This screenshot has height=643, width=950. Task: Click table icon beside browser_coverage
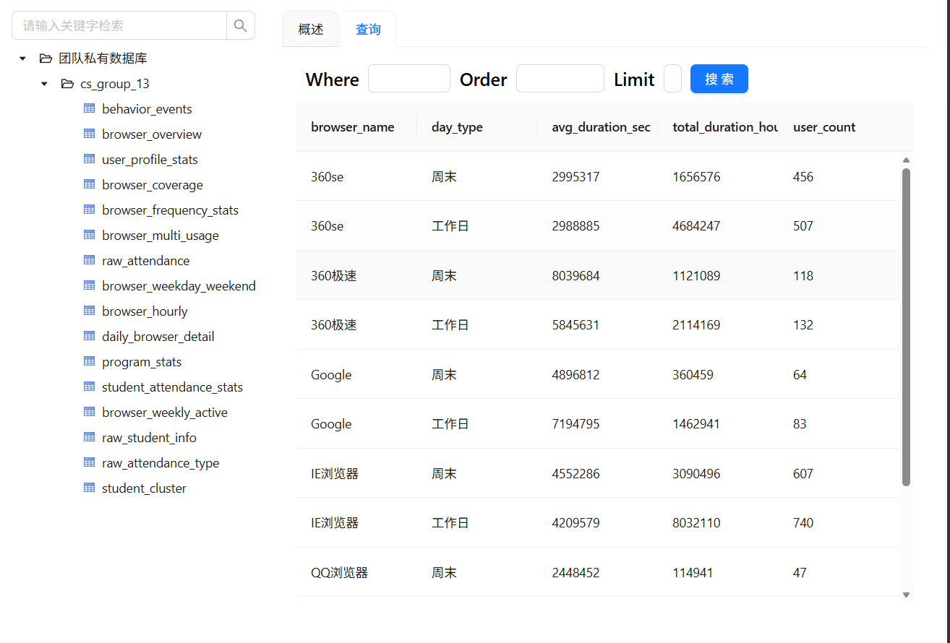[x=90, y=184]
